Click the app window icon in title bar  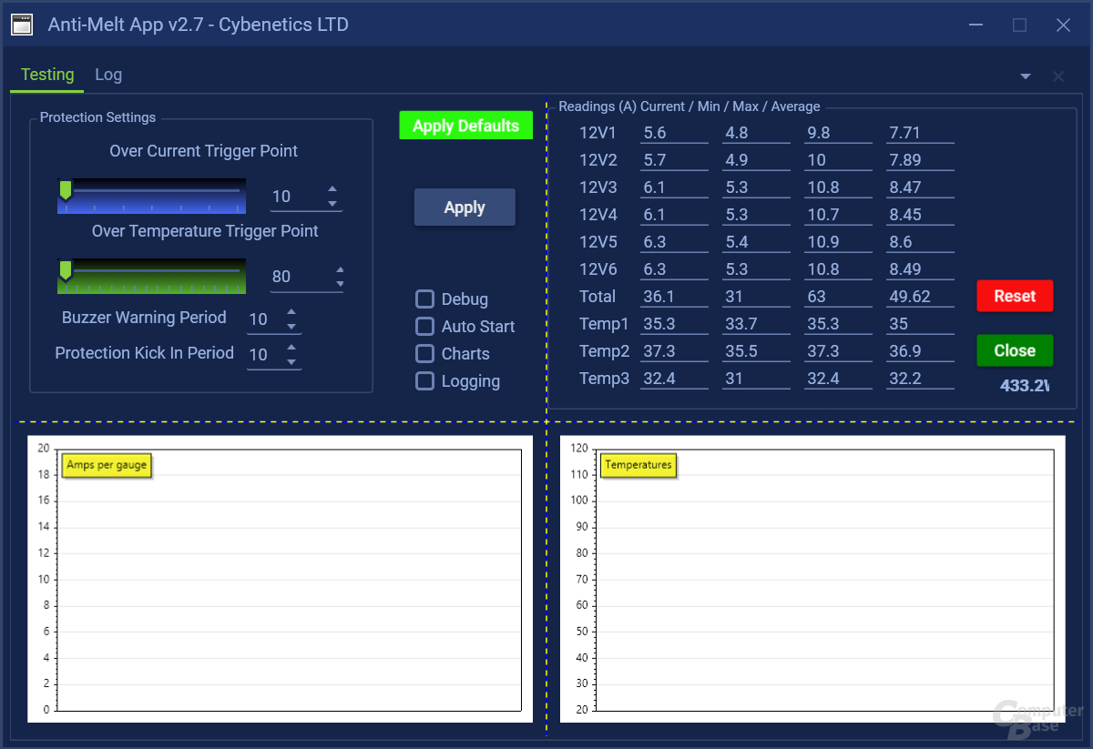click(22, 25)
